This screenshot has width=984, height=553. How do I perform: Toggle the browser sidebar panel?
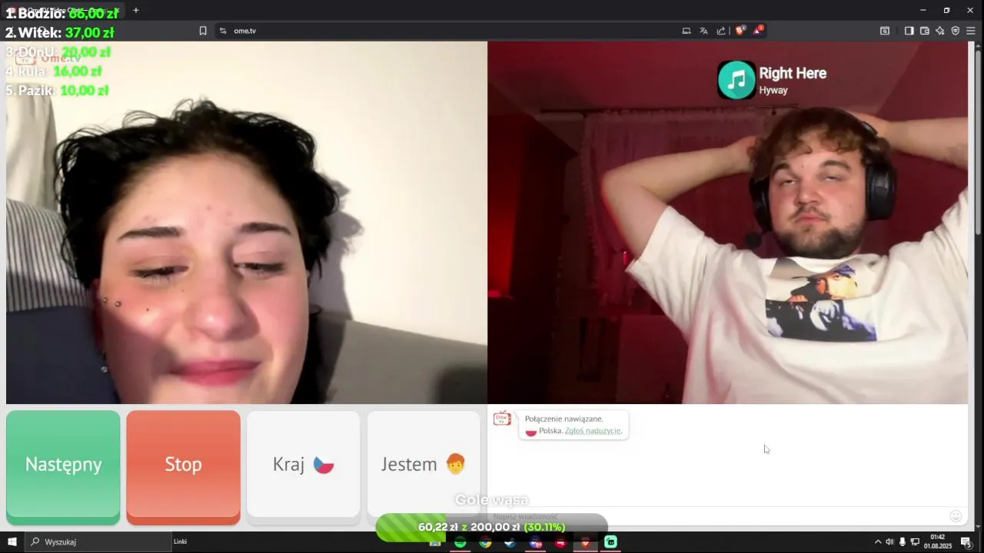[909, 31]
